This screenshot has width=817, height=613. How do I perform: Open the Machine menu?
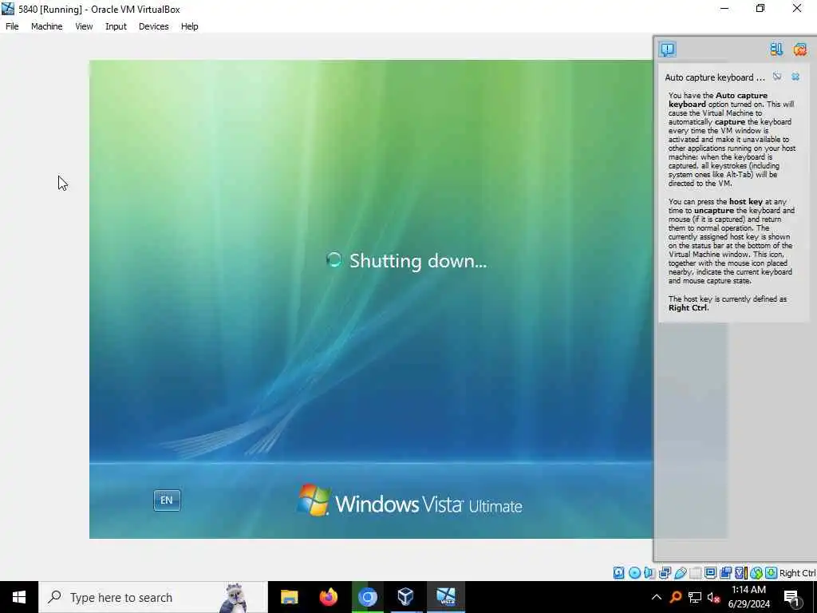click(46, 26)
